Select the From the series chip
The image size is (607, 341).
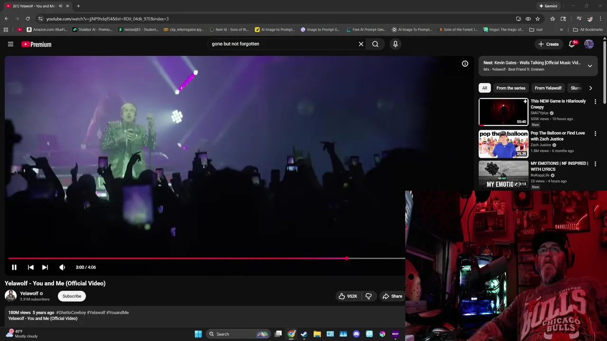click(x=511, y=88)
